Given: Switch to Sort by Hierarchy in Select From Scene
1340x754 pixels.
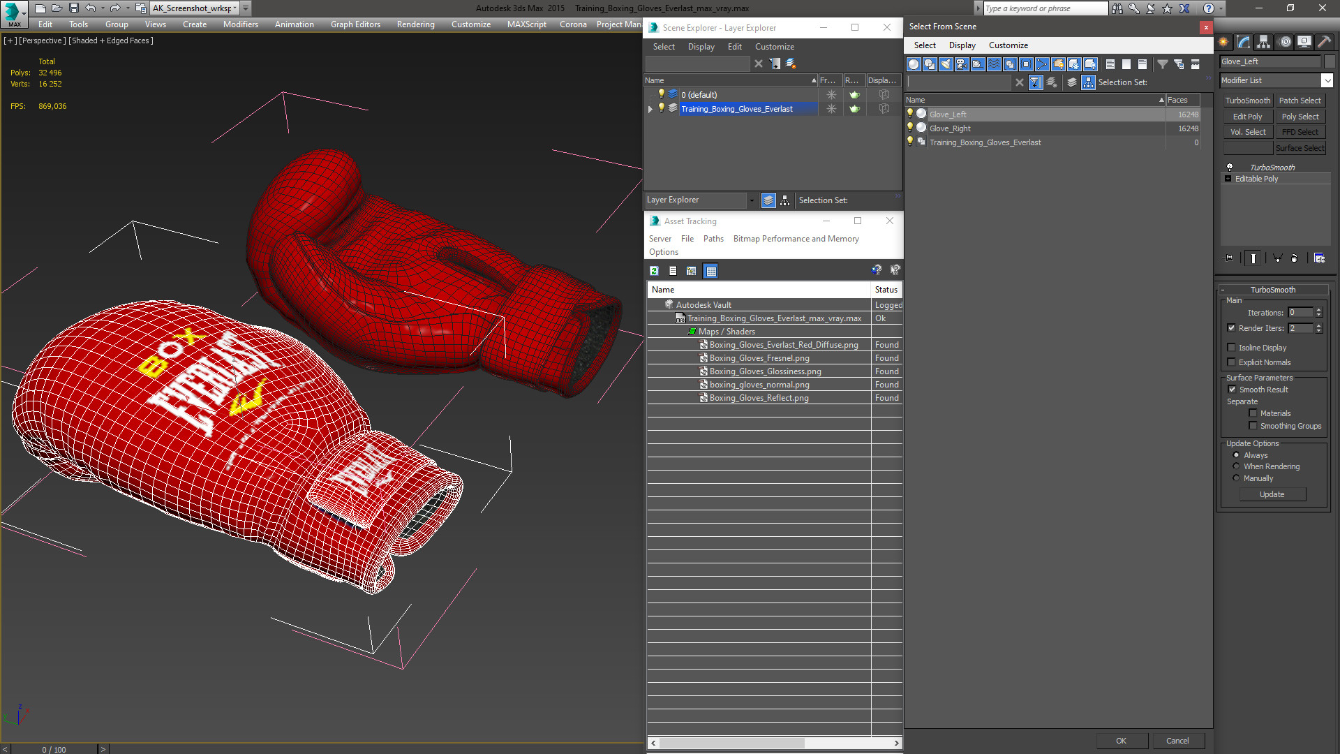Looking at the screenshot, I should coord(1089,82).
